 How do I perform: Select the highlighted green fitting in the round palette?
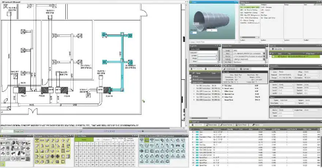[147, 140]
